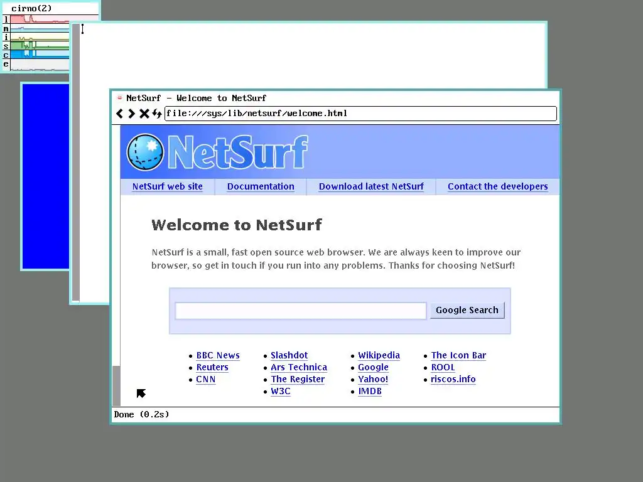This screenshot has height=482, width=643.
Task: Visit The Icon Bar link
Action: click(x=458, y=355)
